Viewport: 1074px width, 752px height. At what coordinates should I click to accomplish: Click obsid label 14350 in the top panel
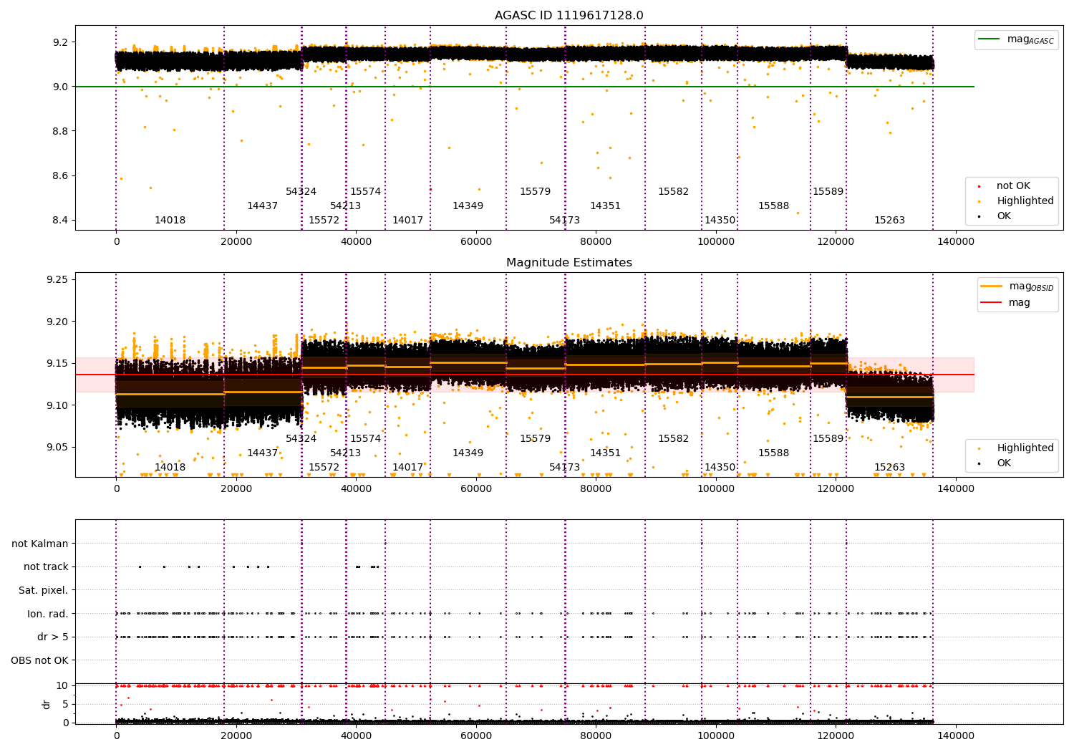tap(720, 221)
